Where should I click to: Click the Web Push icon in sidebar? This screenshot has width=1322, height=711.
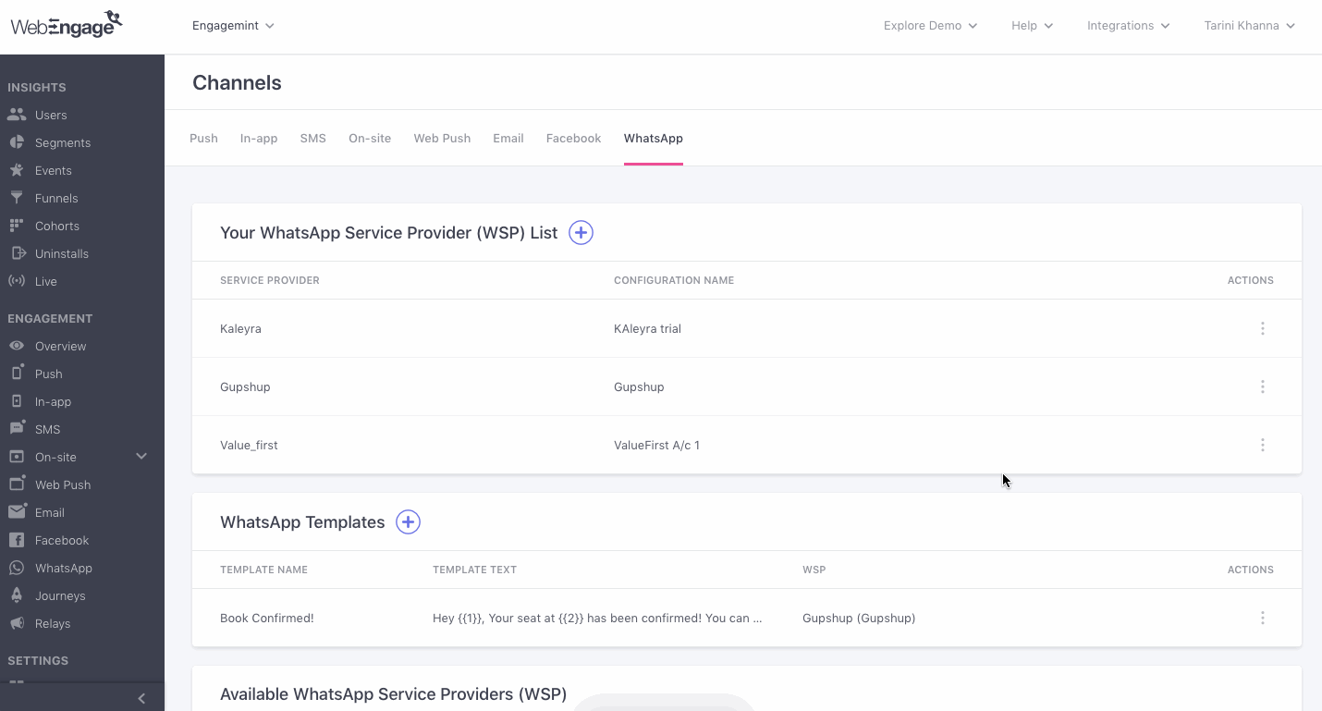coord(17,484)
